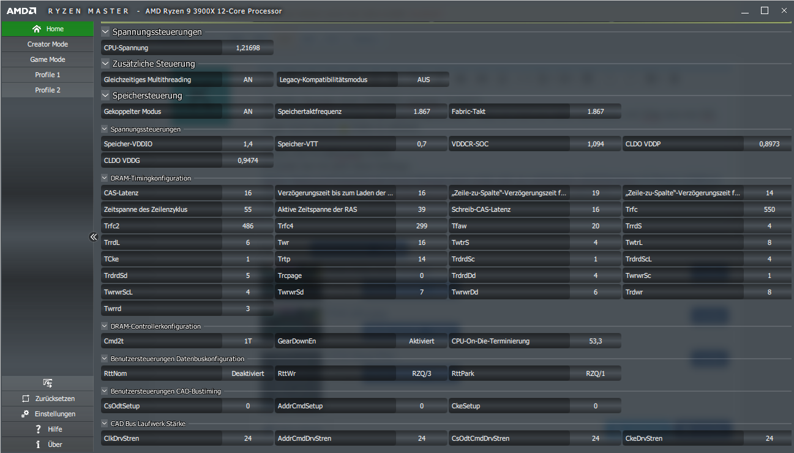Open the Cmd2t 1T selector

click(x=248, y=341)
